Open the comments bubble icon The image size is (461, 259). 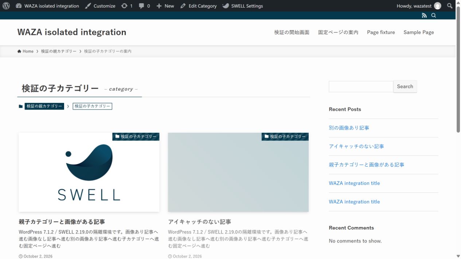pos(141,6)
